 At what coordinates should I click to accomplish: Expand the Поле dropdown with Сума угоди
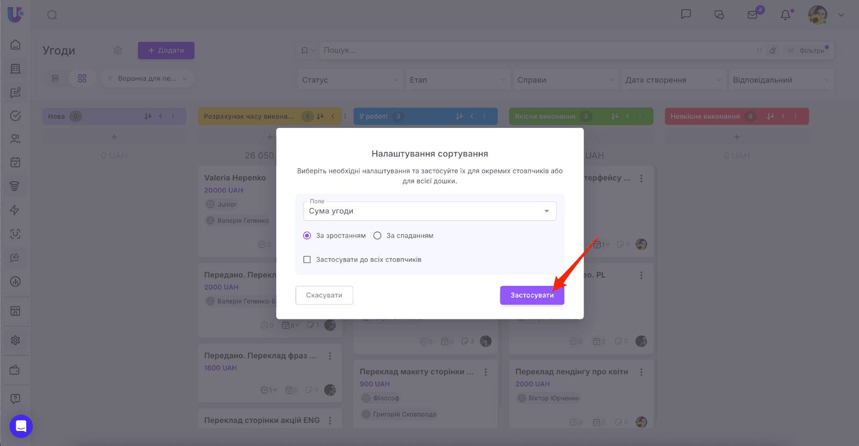tap(429, 211)
